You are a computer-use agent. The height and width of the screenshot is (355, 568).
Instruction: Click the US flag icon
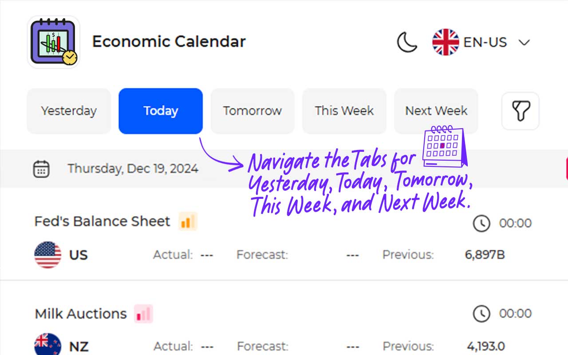[47, 255]
